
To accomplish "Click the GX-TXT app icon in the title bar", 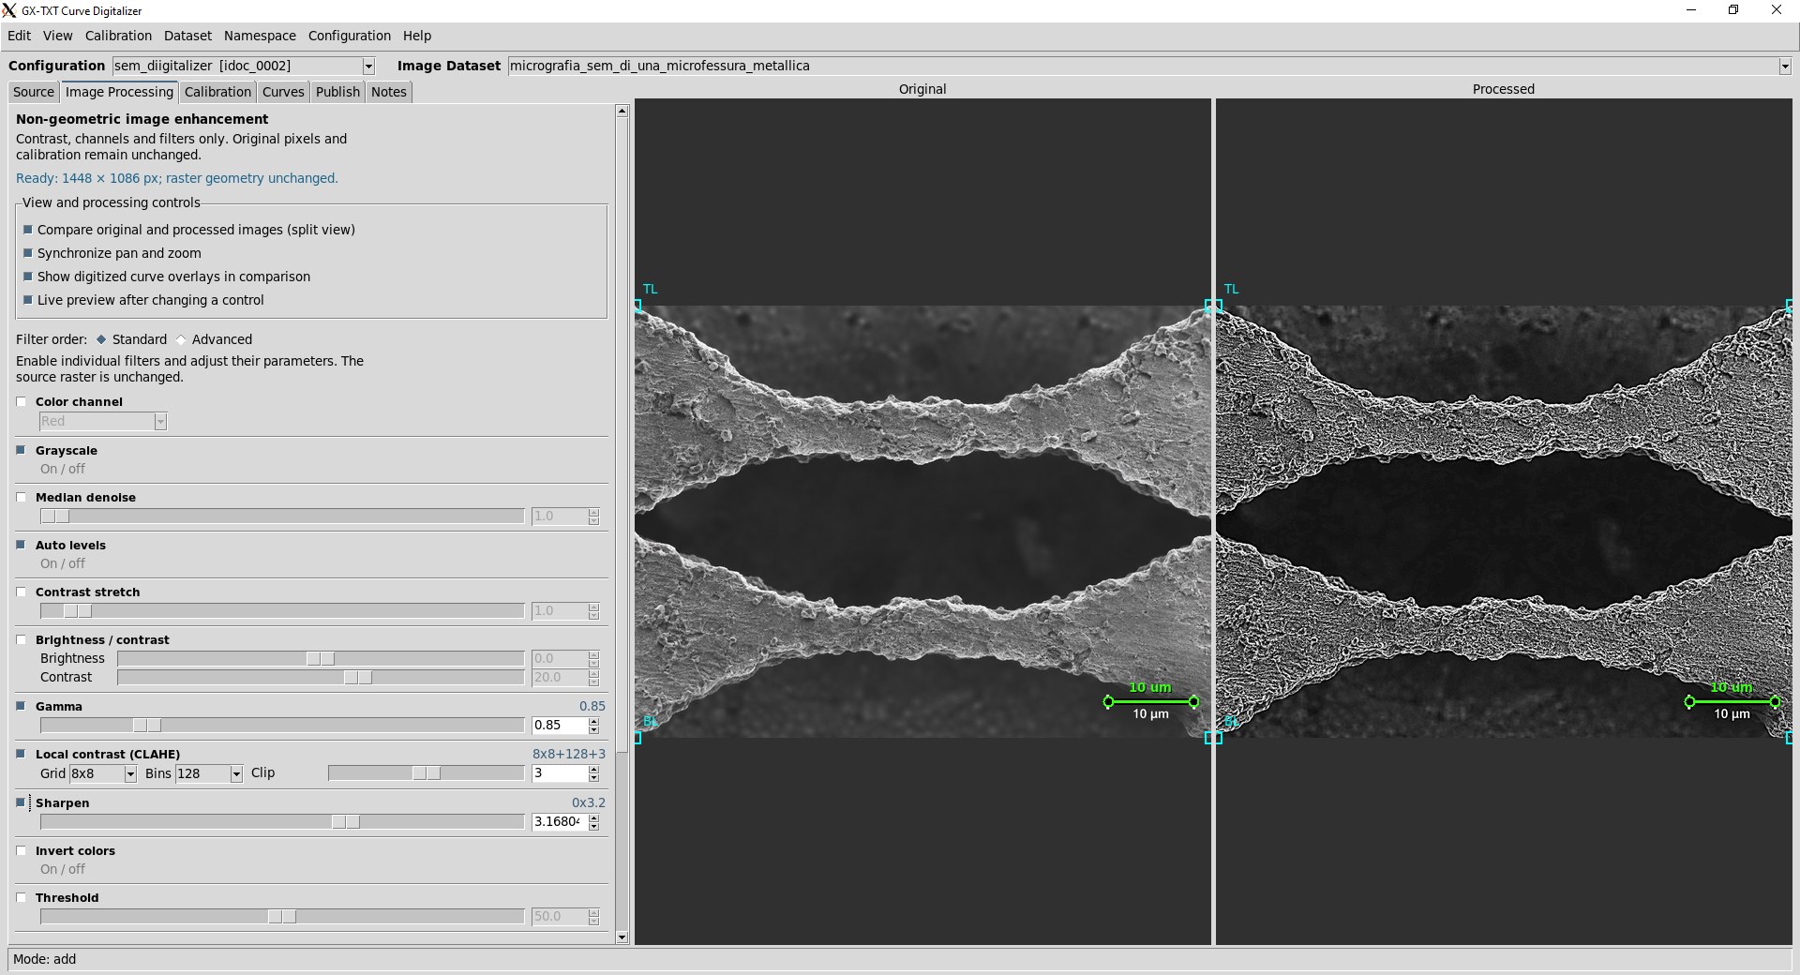I will pos(9,10).
